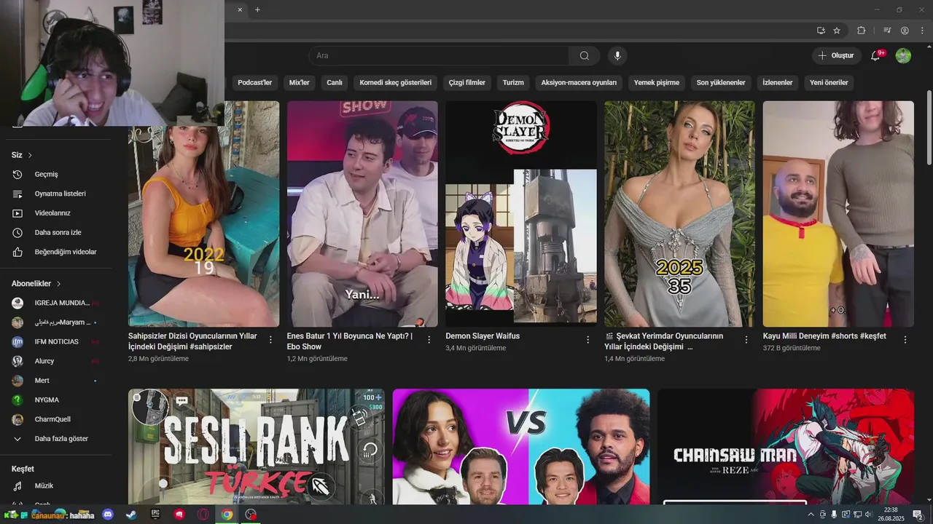Image resolution: width=933 pixels, height=524 pixels.
Task: Open Enes Batur Ebo Show short thumbnail
Action: (362, 214)
